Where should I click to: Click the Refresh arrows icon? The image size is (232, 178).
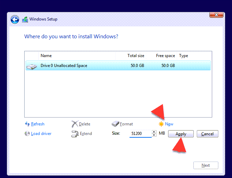coord(27,124)
